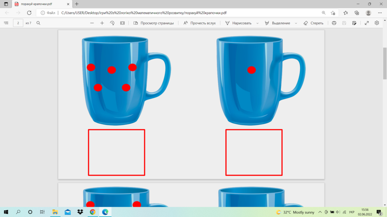Image resolution: width=387 pixels, height=217 pixels.
Task: Save the PDF with Save As icon
Action: click(354, 23)
